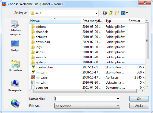Expand the Szukaj w folder dropdown

(x=96, y=13)
